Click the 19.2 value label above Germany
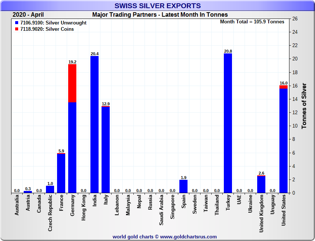315x241 pixels. [x=72, y=62]
